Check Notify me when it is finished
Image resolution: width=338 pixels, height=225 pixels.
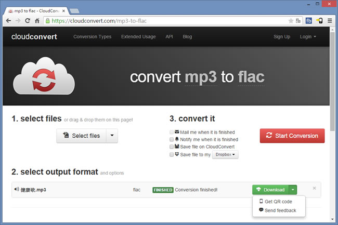pyautogui.click(x=172, y=140)
